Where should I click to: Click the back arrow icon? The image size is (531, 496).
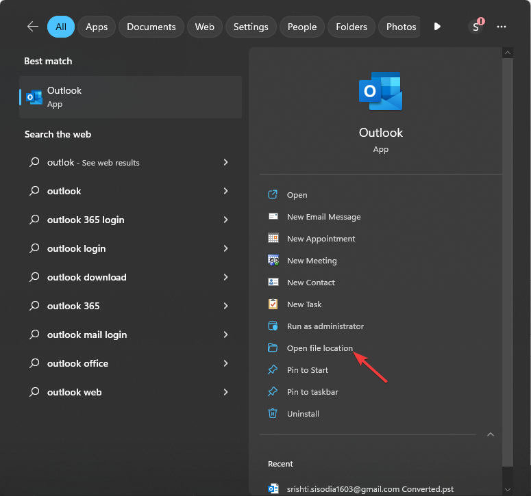click(x=33, y=27)
